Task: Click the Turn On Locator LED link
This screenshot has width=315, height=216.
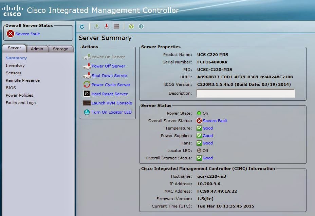Action: point(111,112)
